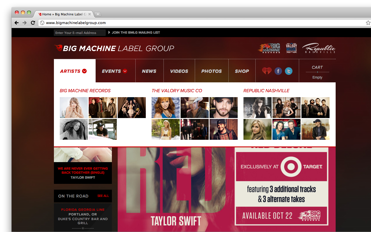The width and height of the screenshot is (371, 232).
Task: Select the four-men band thumbnail under Big Machine
Action: click(x=103, y=108)
